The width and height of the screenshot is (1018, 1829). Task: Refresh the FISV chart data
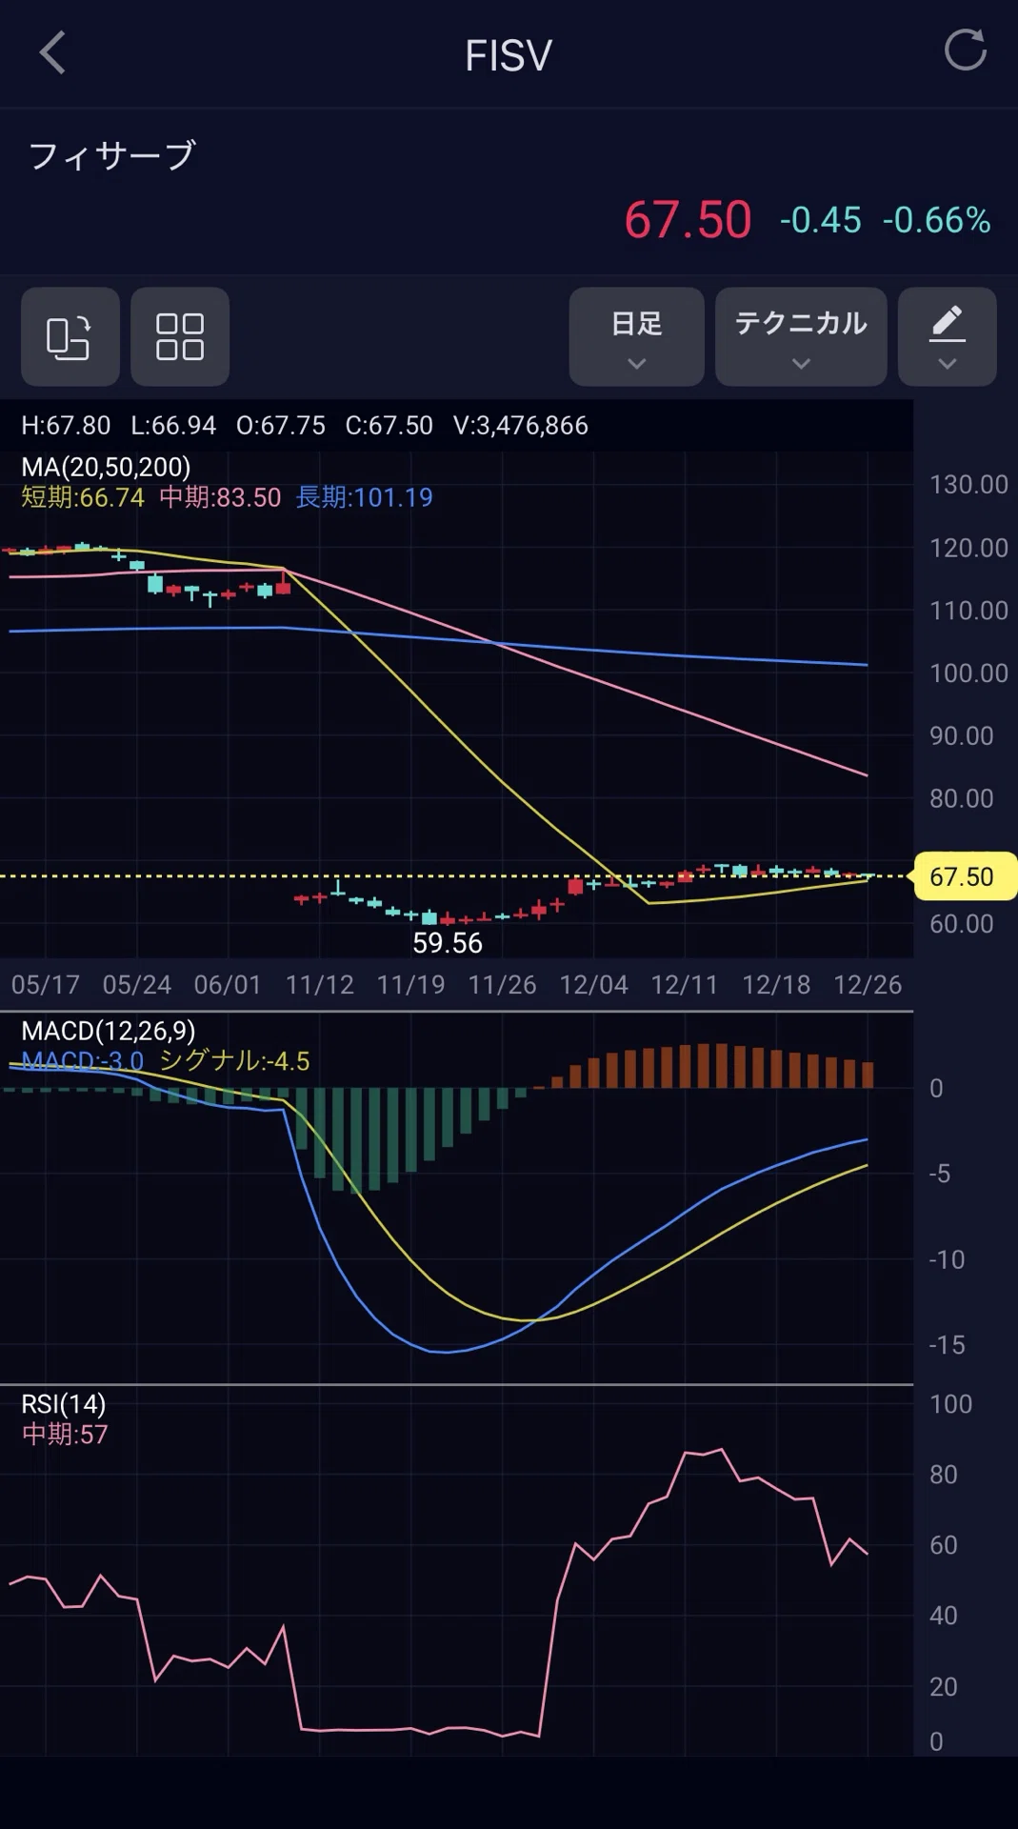coord(965,50)
